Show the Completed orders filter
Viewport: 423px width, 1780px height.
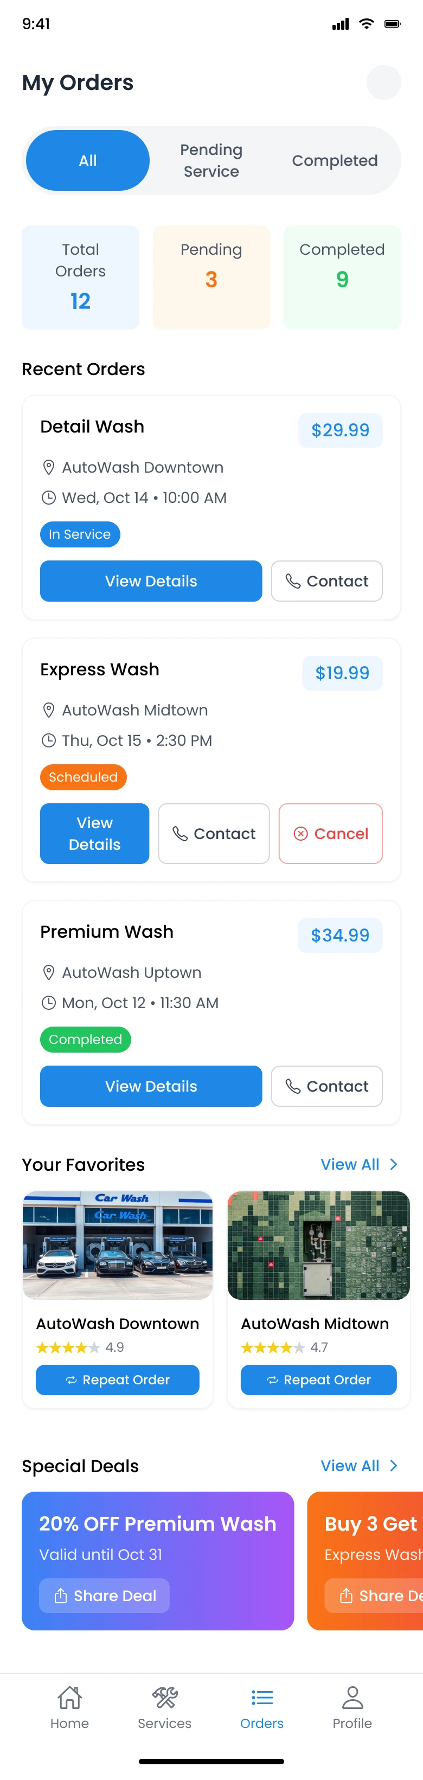click(x=335, y=160)
